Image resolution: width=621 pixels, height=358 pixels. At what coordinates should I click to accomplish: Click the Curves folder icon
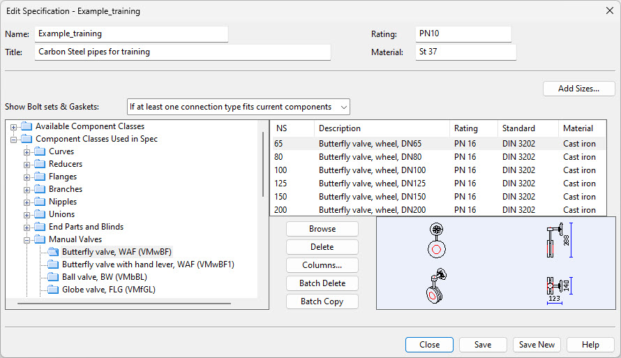coord(40,151)
